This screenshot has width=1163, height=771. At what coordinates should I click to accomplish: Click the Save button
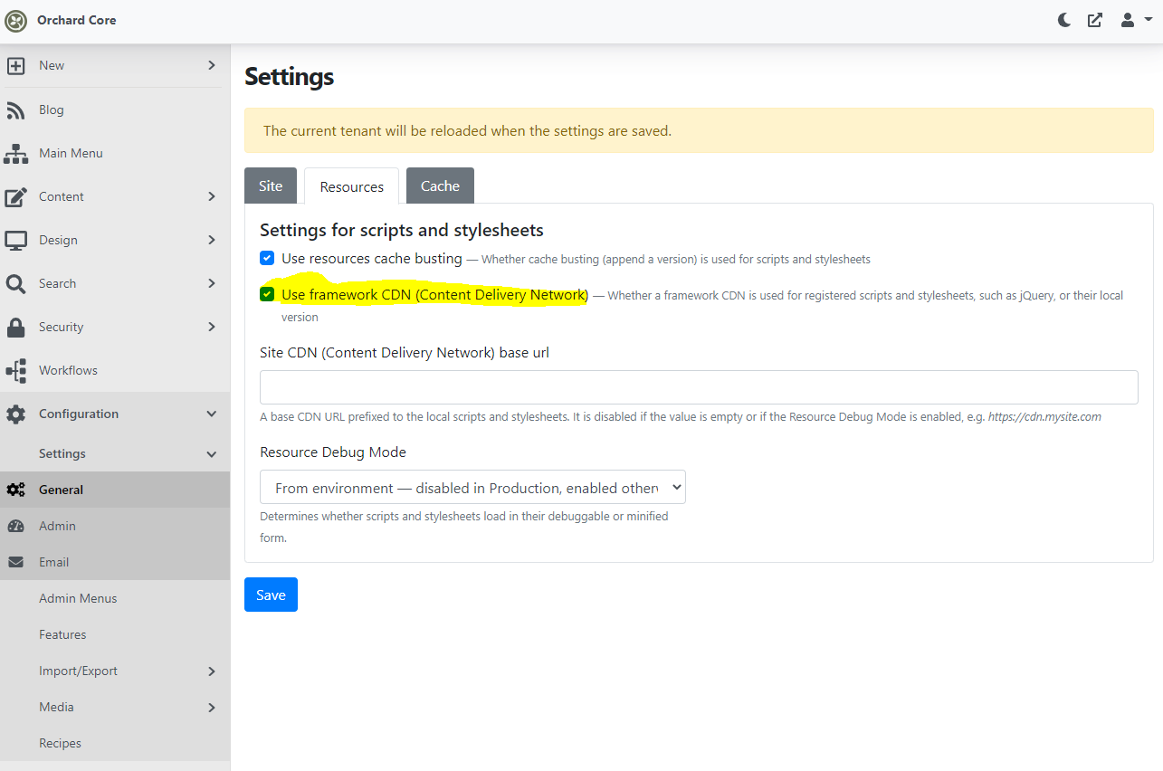[x=271, y=595]
